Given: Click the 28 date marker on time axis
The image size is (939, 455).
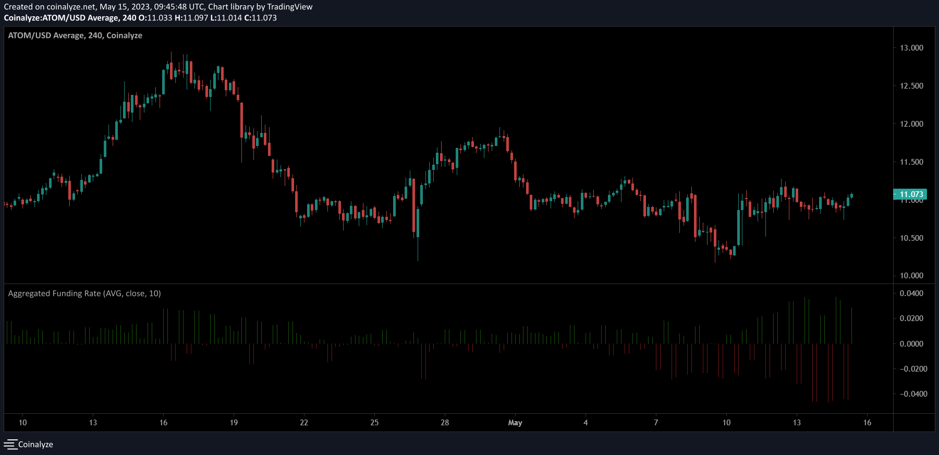Looking at the screenshot, I should [445, 423].
